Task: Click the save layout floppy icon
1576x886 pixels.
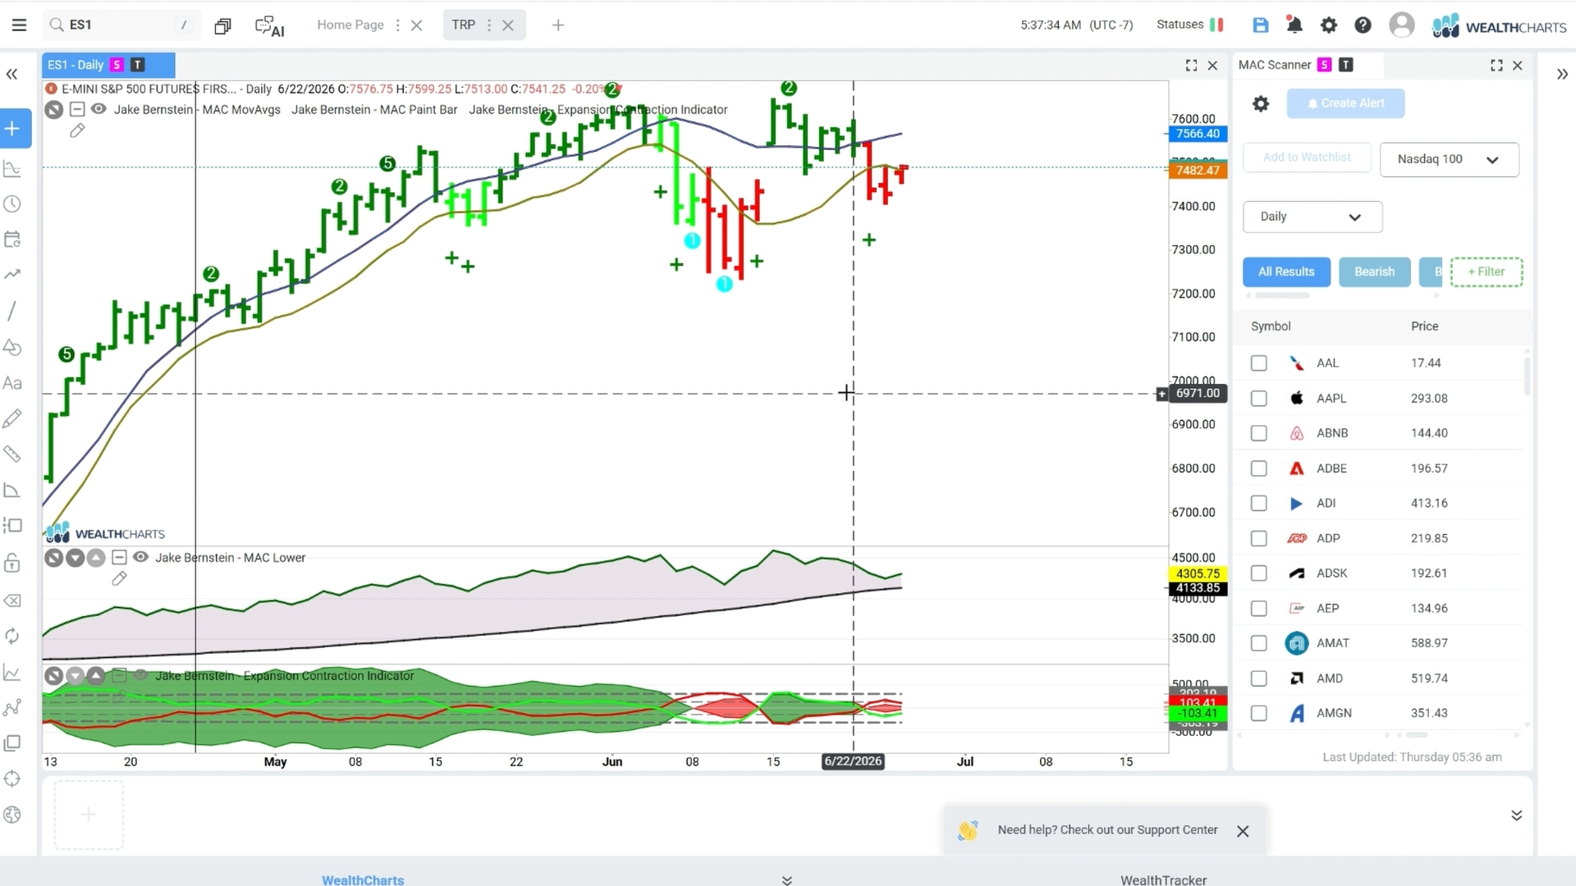Action: [x=1261, y=25]
